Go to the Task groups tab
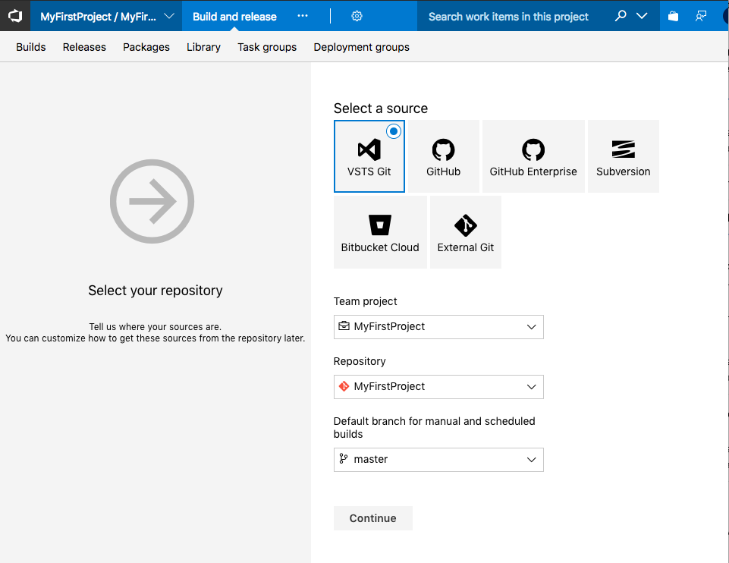Viewport: 729px width, 563px height. [267, 47]
